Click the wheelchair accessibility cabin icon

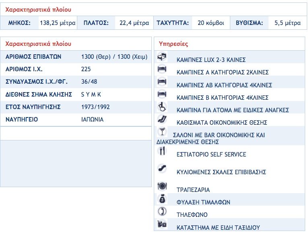click(x=162, y=107)
